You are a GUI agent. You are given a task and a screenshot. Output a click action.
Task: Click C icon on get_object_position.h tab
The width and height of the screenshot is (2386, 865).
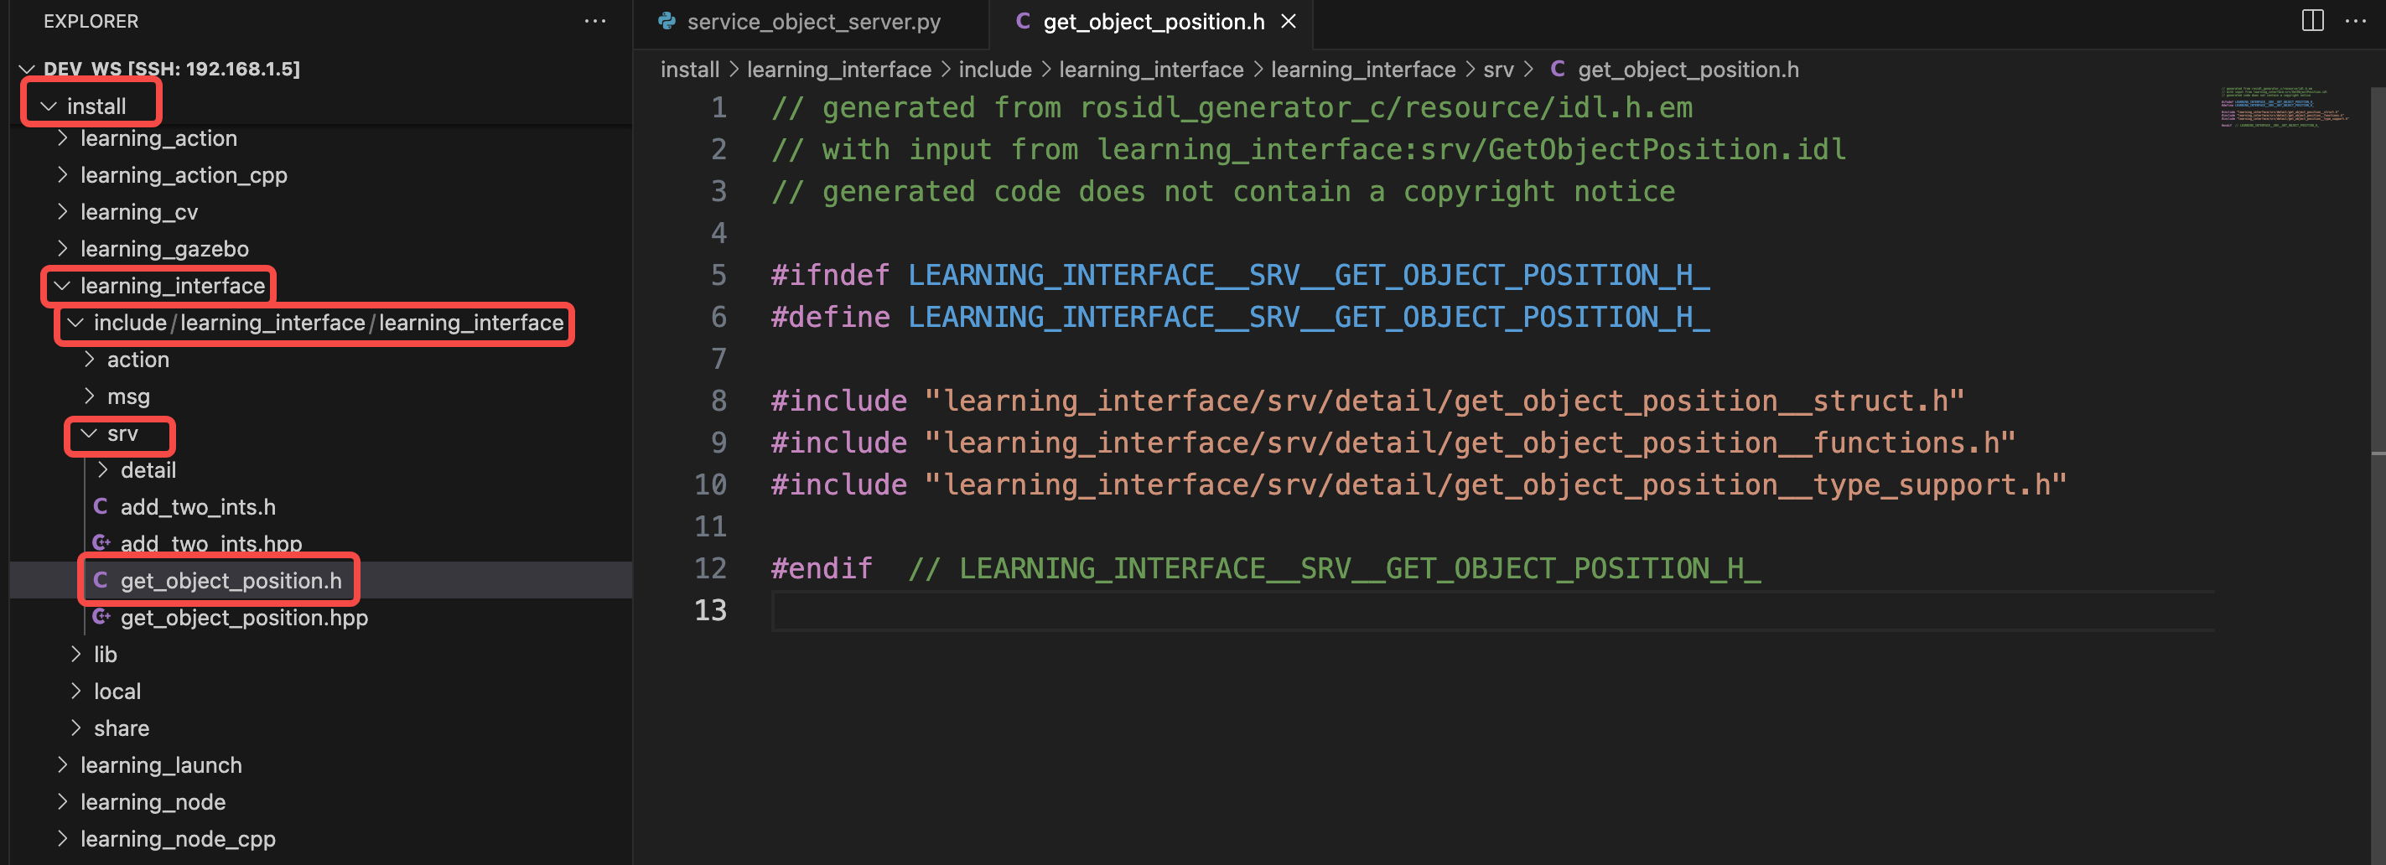pyautogui.click(x=1023, y=21)
